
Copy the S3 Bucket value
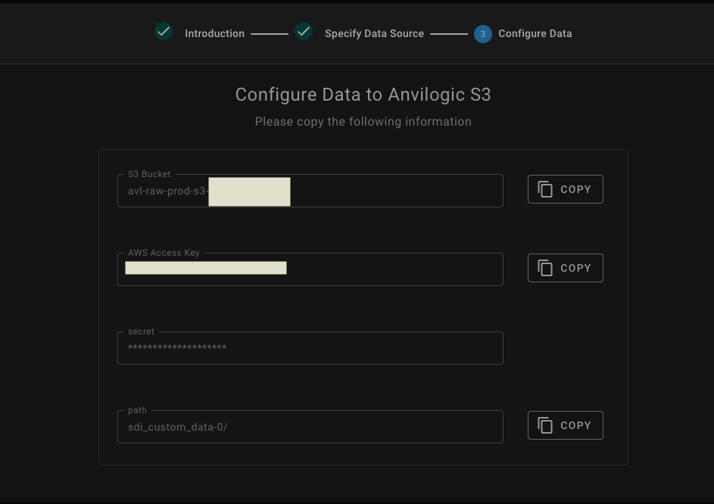point(565,189)
